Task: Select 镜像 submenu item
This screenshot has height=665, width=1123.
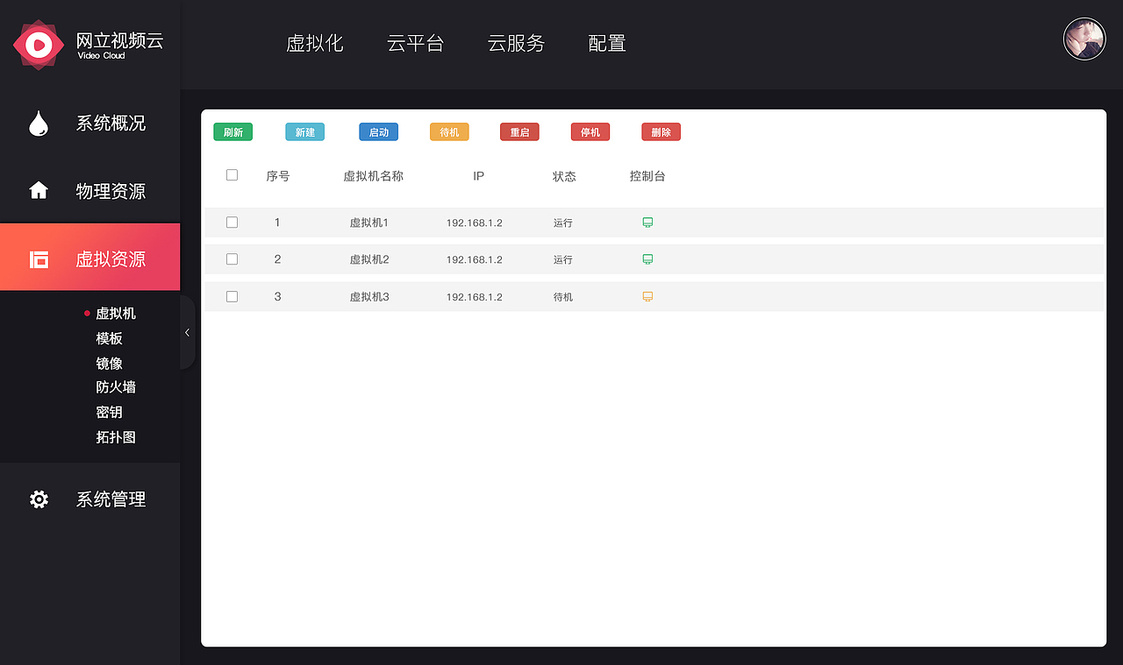Action: (x=109, y=363)
